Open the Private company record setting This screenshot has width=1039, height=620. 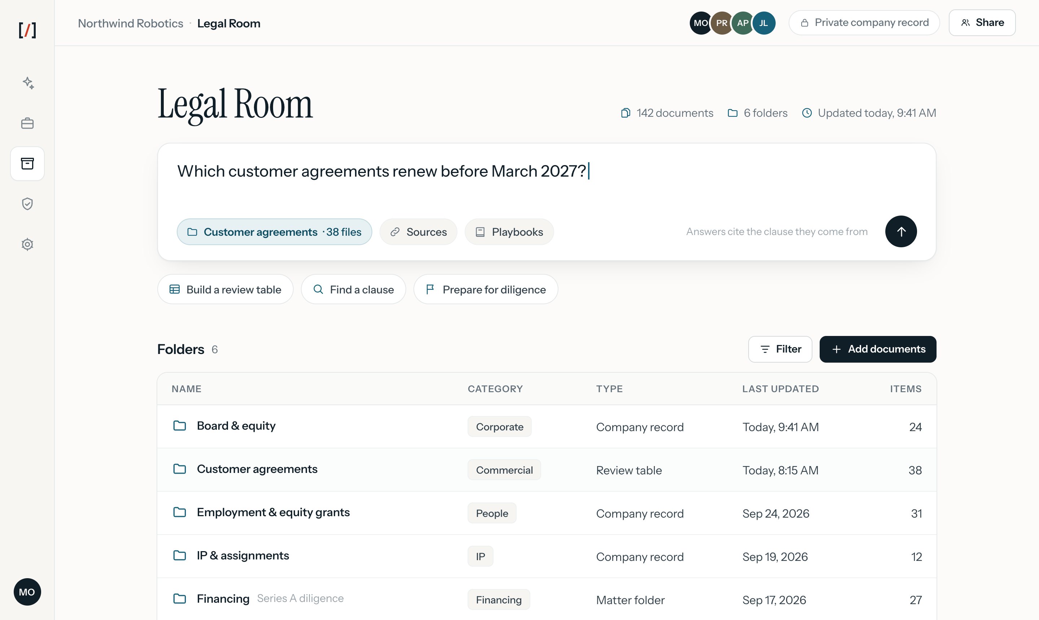(864, 23)
